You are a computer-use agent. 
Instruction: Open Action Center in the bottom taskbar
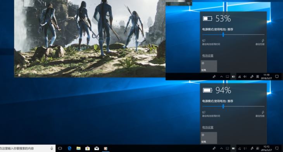(277, 149)
